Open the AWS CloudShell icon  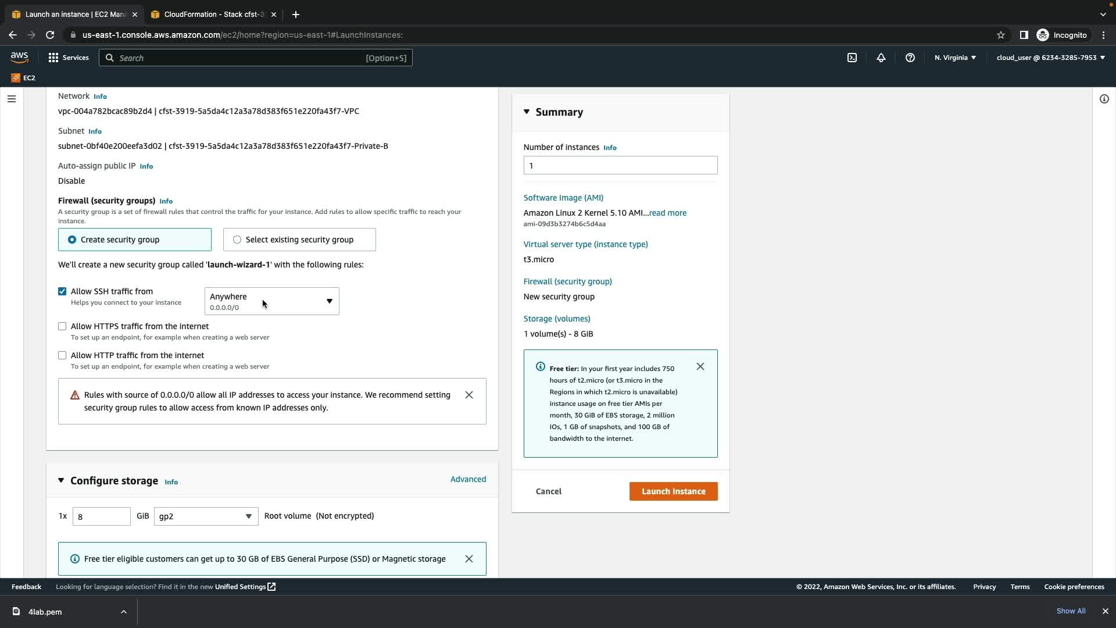point(852,58)
